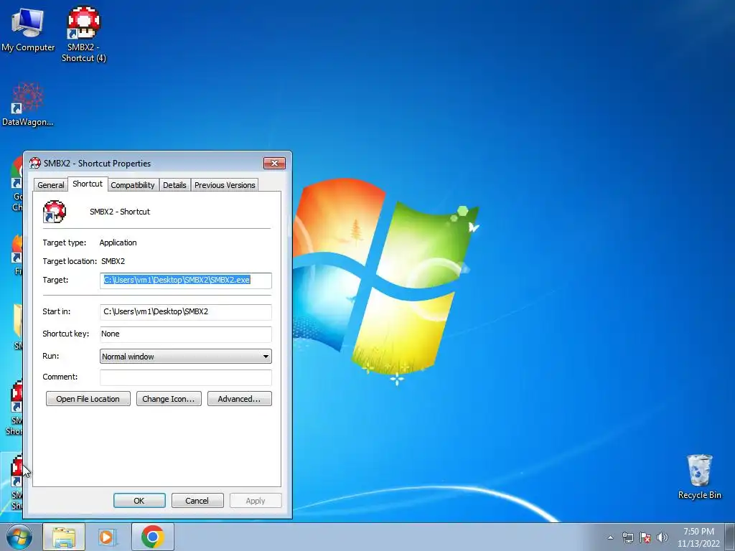
Task: Open Google Chrome from taskbar
Action: (x=152, y=537)
